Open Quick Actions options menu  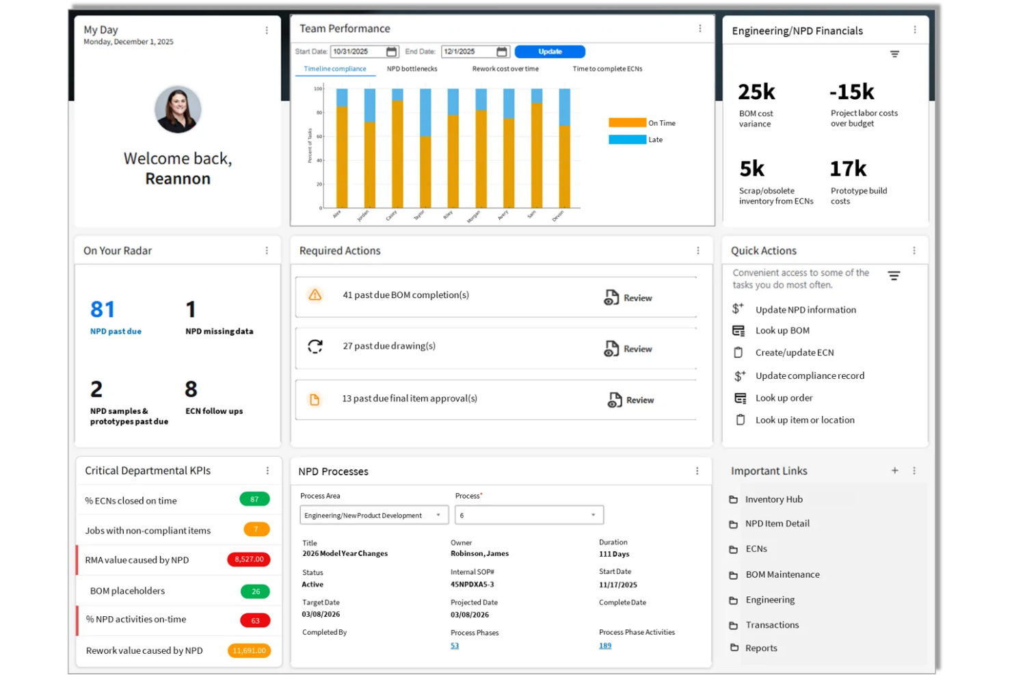coord(914,251)
